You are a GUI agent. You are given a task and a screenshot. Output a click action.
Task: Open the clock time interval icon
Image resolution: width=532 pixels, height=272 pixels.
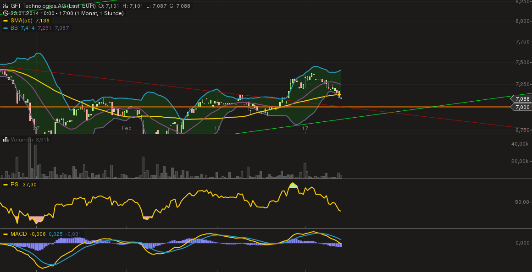click(5, 13)
